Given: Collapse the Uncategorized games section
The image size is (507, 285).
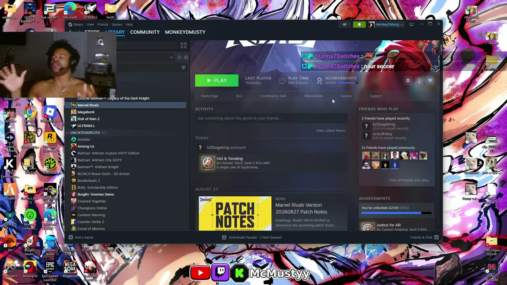Looking at the screenshot, I should [x=68, y=133].
